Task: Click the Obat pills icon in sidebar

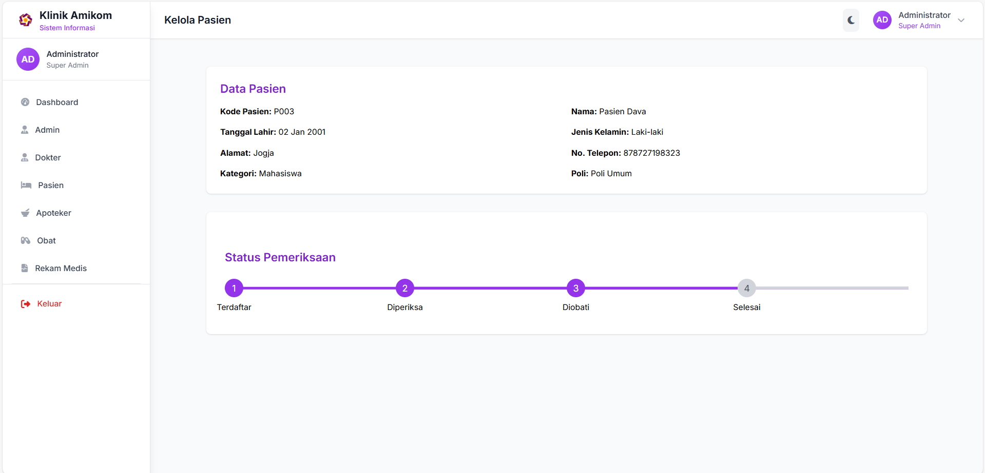Action: pyautogui.click(x=26, y=240)
